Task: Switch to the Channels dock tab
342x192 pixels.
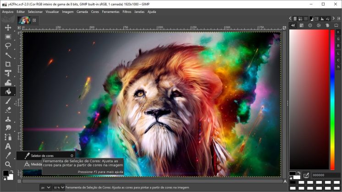Action: (300, 19)
